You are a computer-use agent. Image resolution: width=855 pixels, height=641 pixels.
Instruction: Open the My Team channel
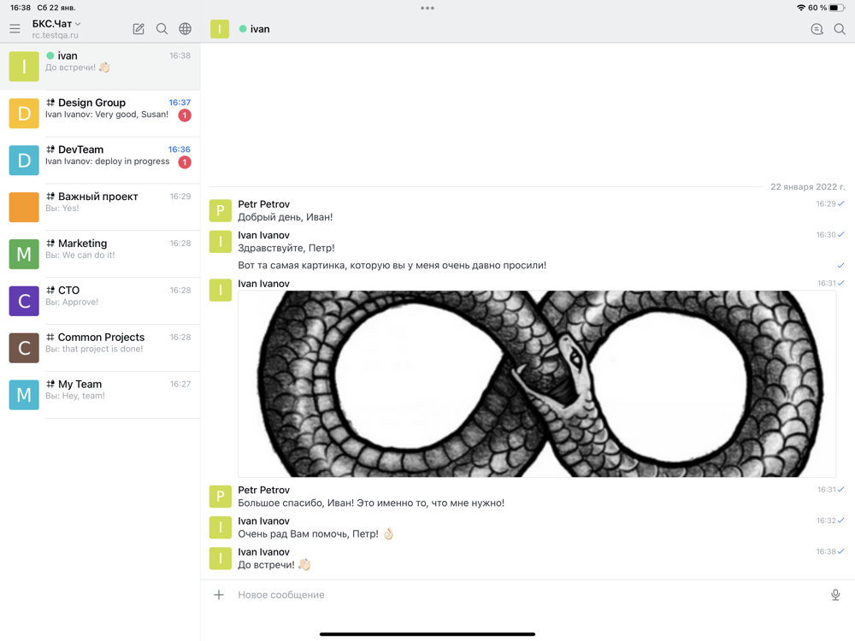pyautogui.click(x=100, y=394)
